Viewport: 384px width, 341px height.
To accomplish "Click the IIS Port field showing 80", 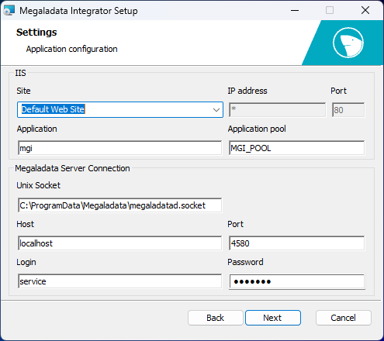I will coord(348,110).
